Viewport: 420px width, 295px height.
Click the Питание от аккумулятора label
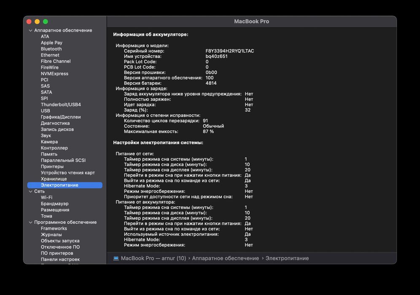tap(145, 202)
